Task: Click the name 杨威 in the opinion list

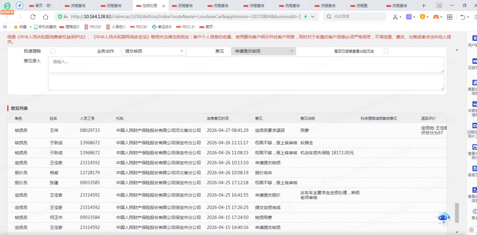Action: tap(54, 173)
